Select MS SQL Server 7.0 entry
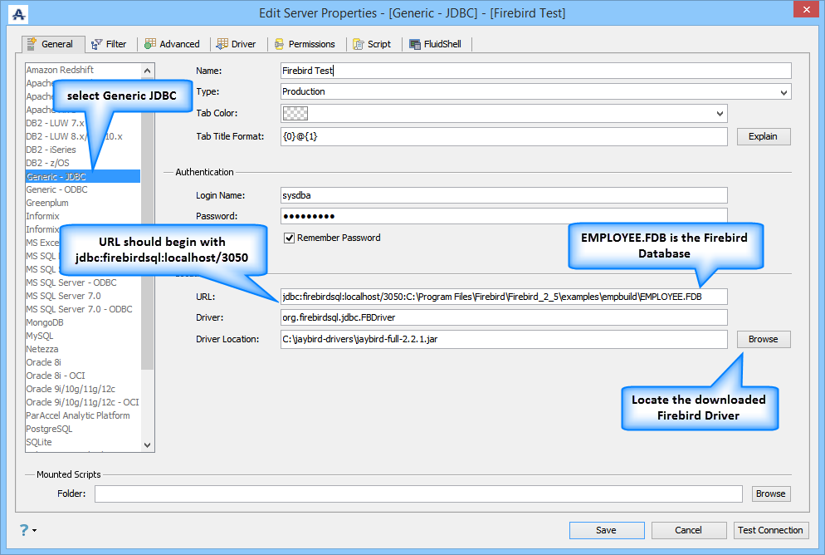The height and width of the screenshot is (555, 825). click(x=83, y=296)
